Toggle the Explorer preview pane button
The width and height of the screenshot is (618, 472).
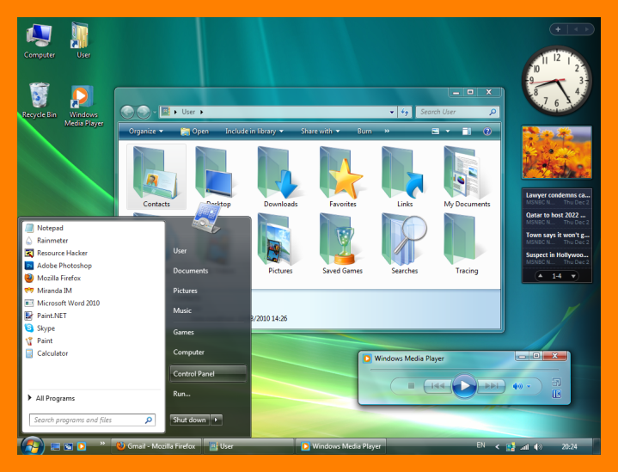[467, 132]
